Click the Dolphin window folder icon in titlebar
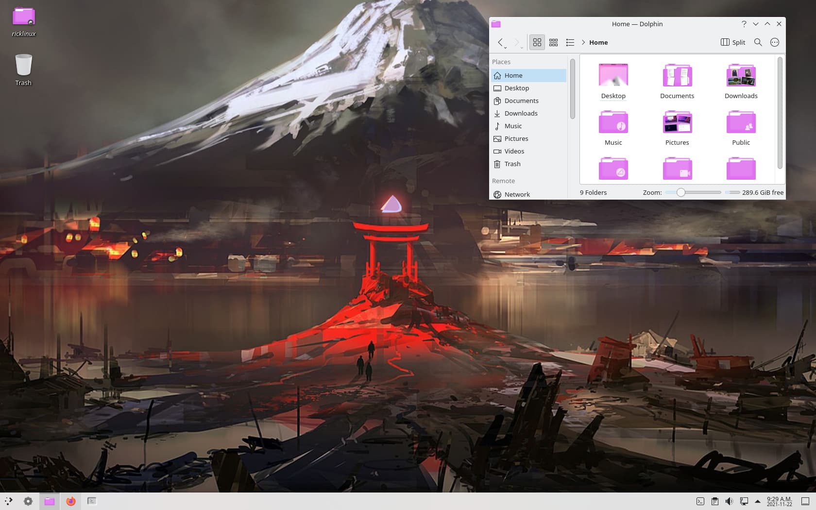Image resolution: width=816 pixels, height=510 pixels. [x=496, y=24]
